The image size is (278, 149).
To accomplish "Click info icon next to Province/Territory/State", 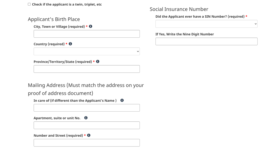I will pyautogui.click(x=98, y=61).
